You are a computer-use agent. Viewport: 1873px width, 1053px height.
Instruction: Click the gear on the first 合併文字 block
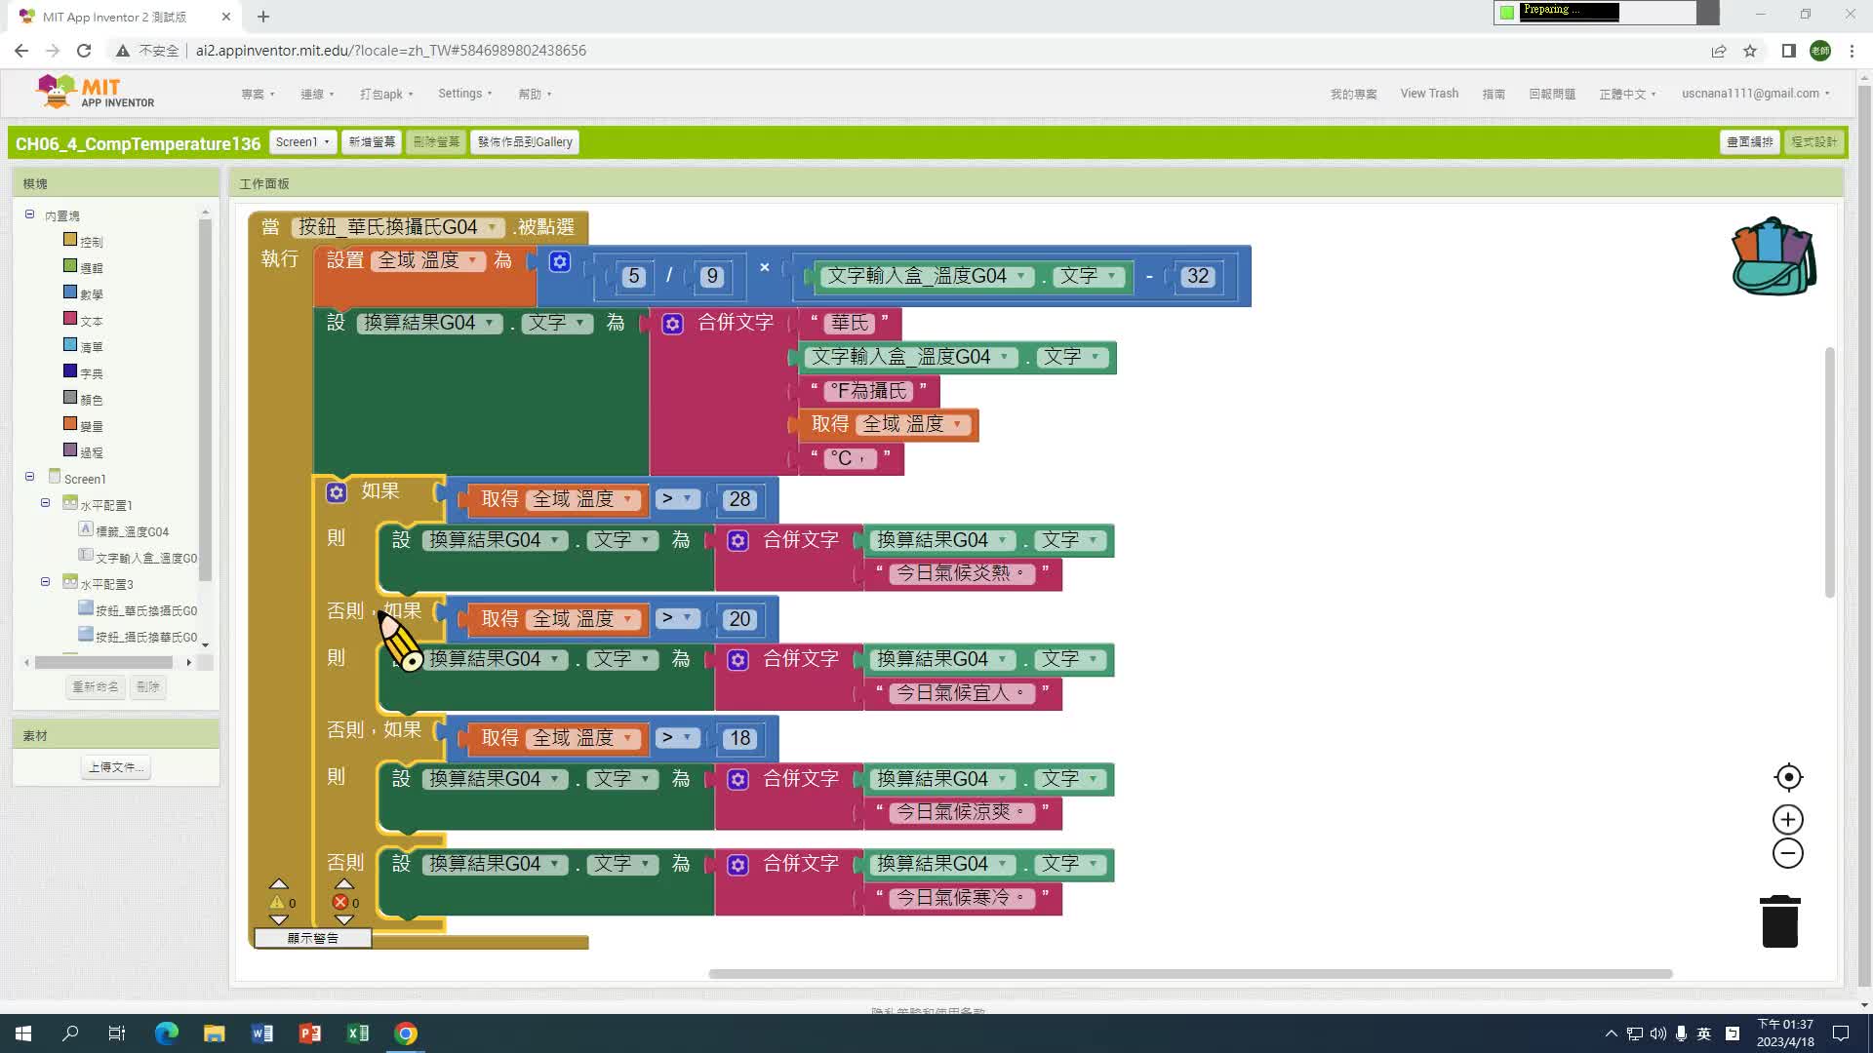coord(673,324)
